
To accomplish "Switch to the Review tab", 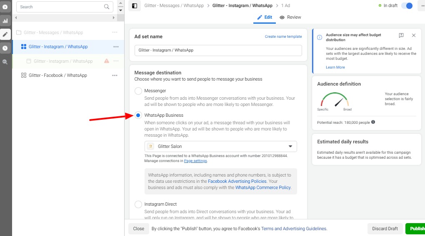I will 290,17.
